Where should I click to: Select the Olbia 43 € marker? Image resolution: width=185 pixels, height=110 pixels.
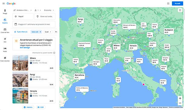coord(118,80)
